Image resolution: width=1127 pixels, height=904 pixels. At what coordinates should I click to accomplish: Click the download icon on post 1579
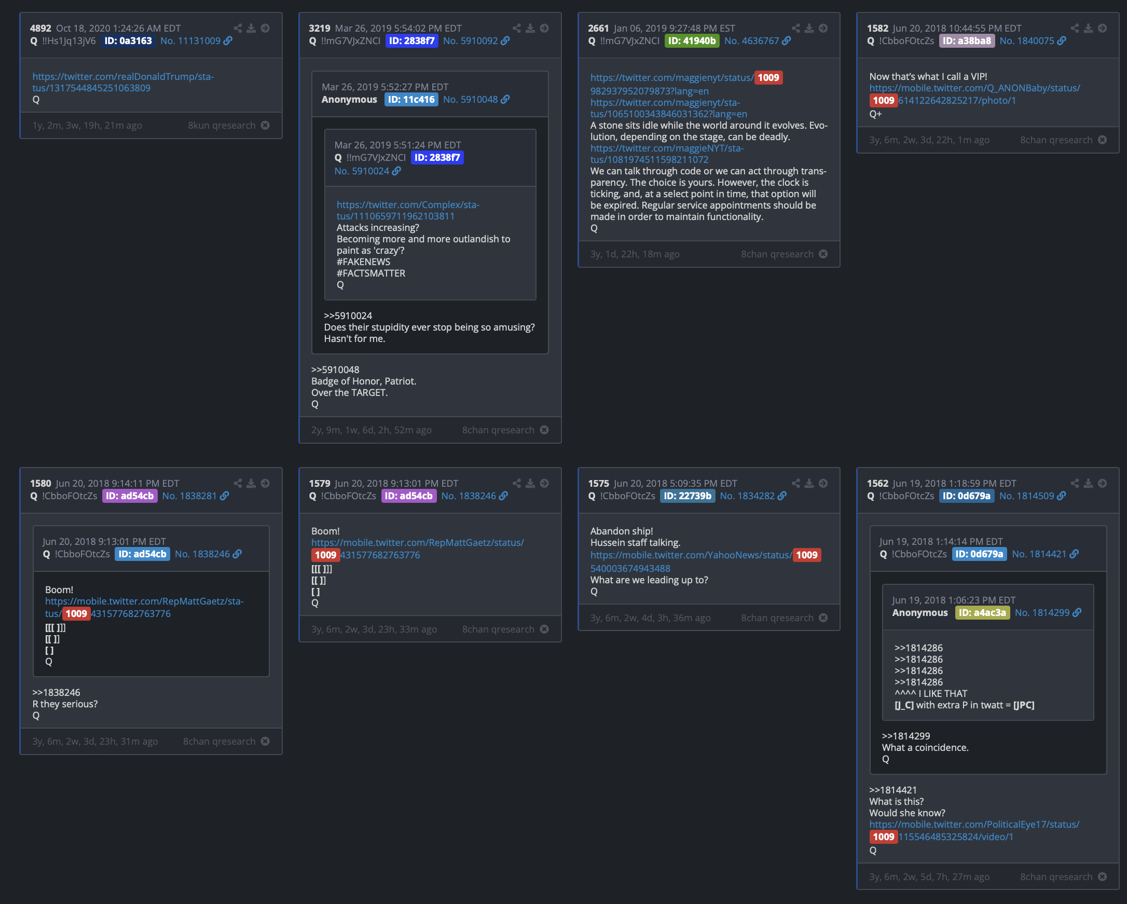point(531,483)
